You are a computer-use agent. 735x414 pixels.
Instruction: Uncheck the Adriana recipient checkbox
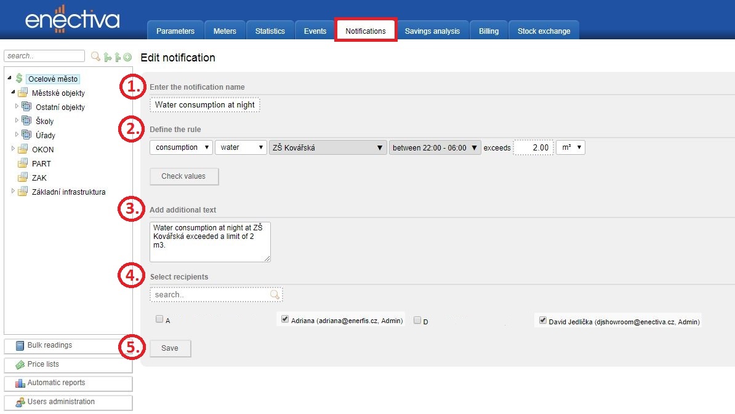coord(285,319)
